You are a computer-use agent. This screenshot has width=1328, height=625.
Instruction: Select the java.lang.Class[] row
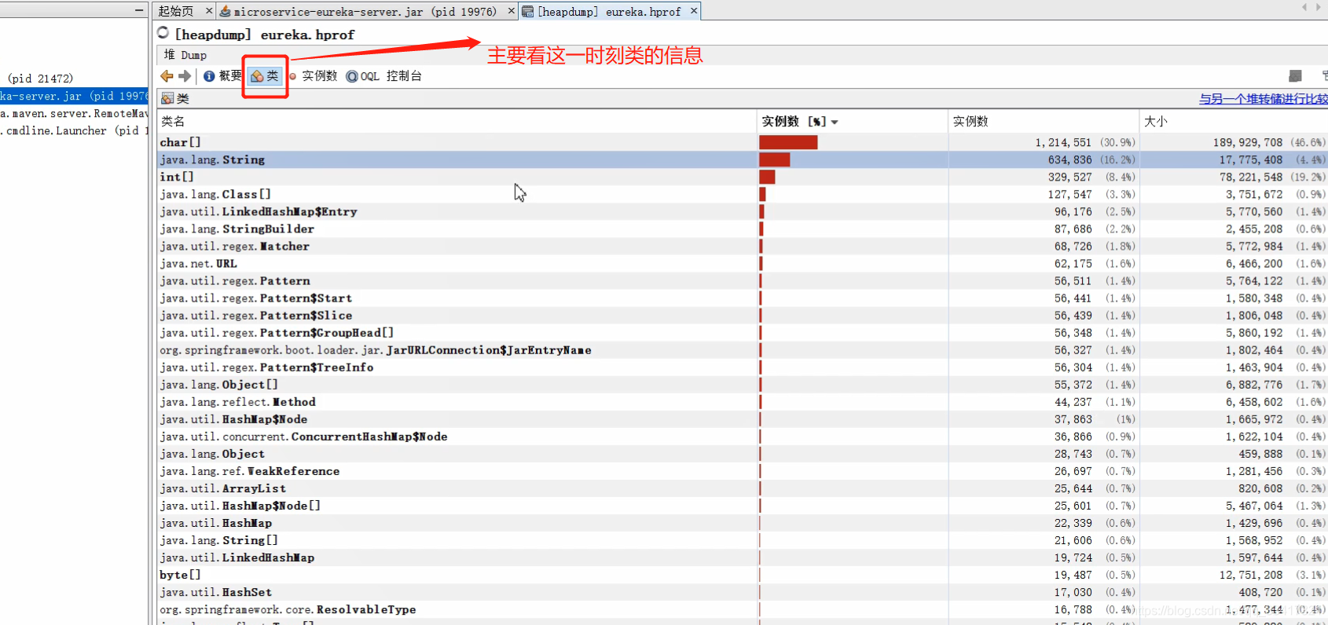[743, 194]
